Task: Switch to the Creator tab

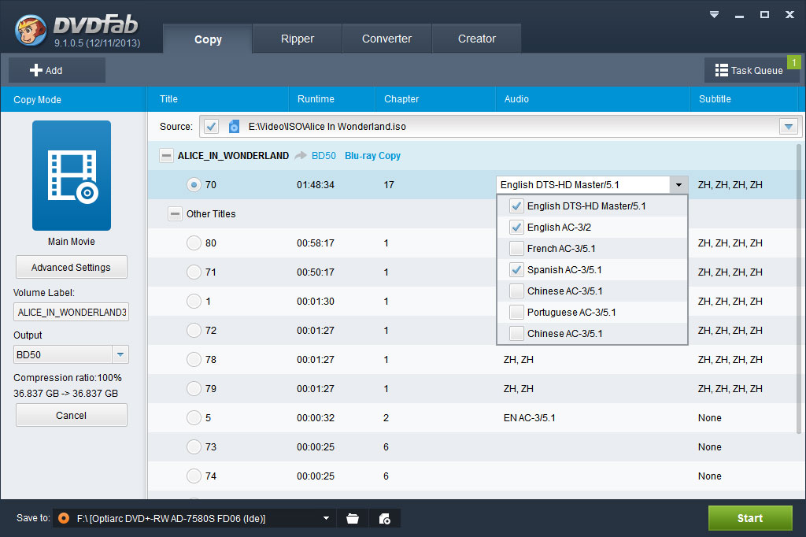Action: [476, 39]
